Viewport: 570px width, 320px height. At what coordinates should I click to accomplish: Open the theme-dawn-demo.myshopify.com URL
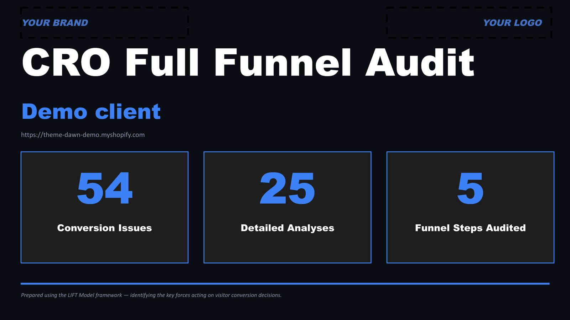(83, 135)
